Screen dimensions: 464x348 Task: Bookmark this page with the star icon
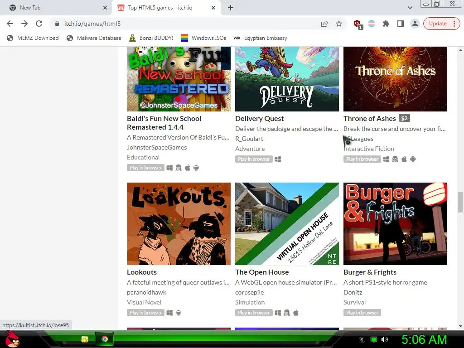[339, 24]
